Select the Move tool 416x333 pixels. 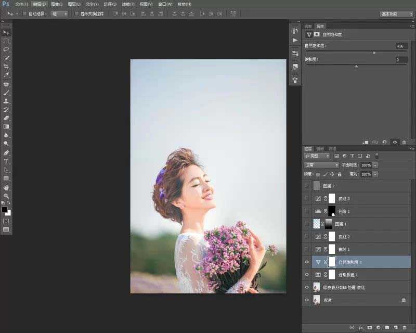pyautogui.click(x=6, y=32)
